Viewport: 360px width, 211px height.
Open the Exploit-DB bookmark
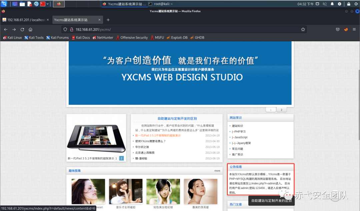(177, 38)
